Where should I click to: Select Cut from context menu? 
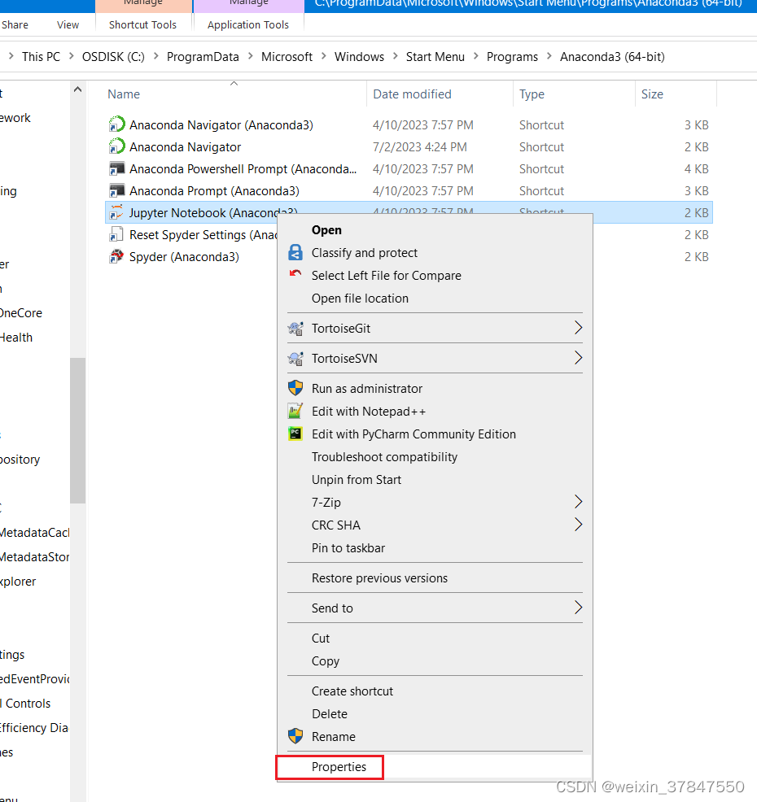pos(321,639)
